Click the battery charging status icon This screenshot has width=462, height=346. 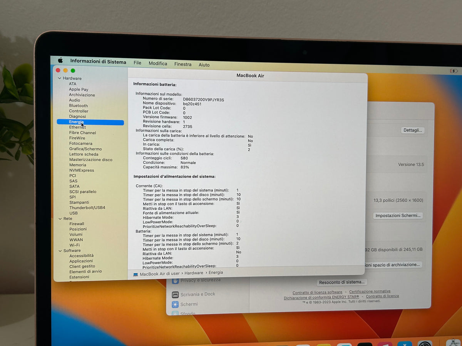pos(454,71)
